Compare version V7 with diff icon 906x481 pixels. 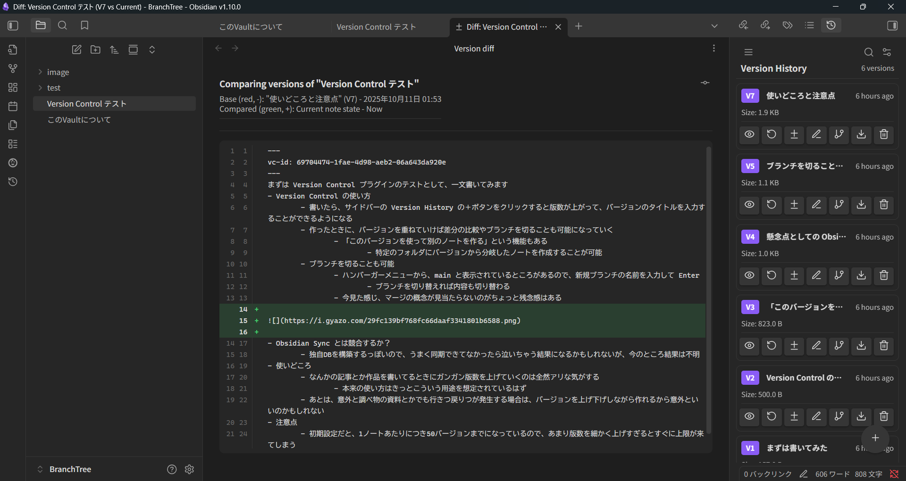pyautogui.click(x=794, y=134)
